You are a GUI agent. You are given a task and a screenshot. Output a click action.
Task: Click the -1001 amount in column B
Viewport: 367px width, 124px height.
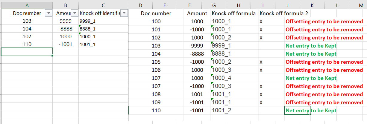(x=65, y=44)
